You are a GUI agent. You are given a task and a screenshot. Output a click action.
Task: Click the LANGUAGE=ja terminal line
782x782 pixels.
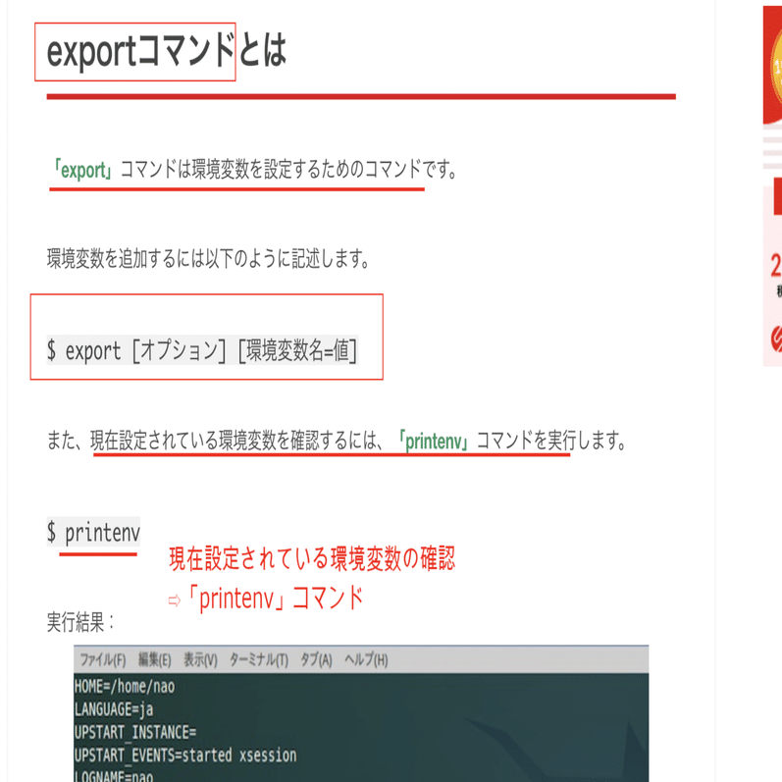pyautogui.click(x=114, y=709)
